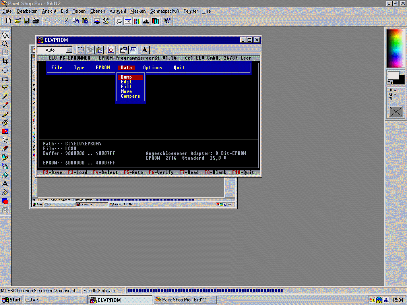Viewport: 407px width, 305px height.
Task: Open the Auto font size dropdown
Action: tap(69, 50)
